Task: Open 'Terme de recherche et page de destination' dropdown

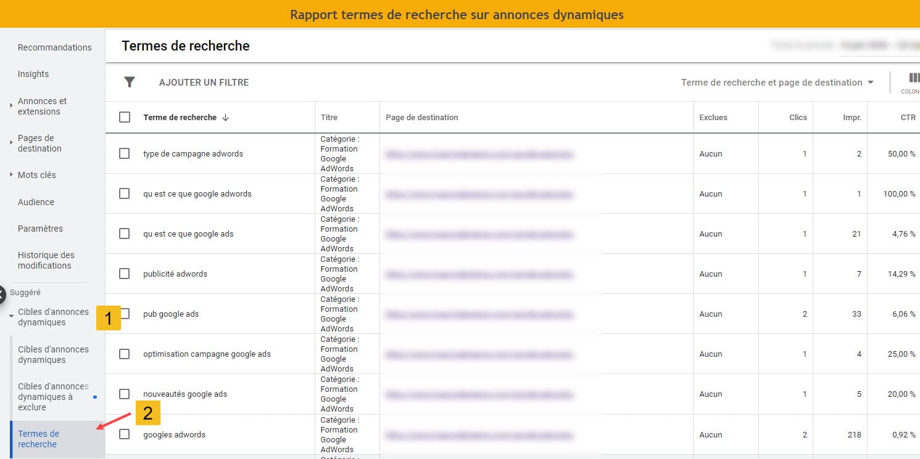Action: click(x=777, y=83)
